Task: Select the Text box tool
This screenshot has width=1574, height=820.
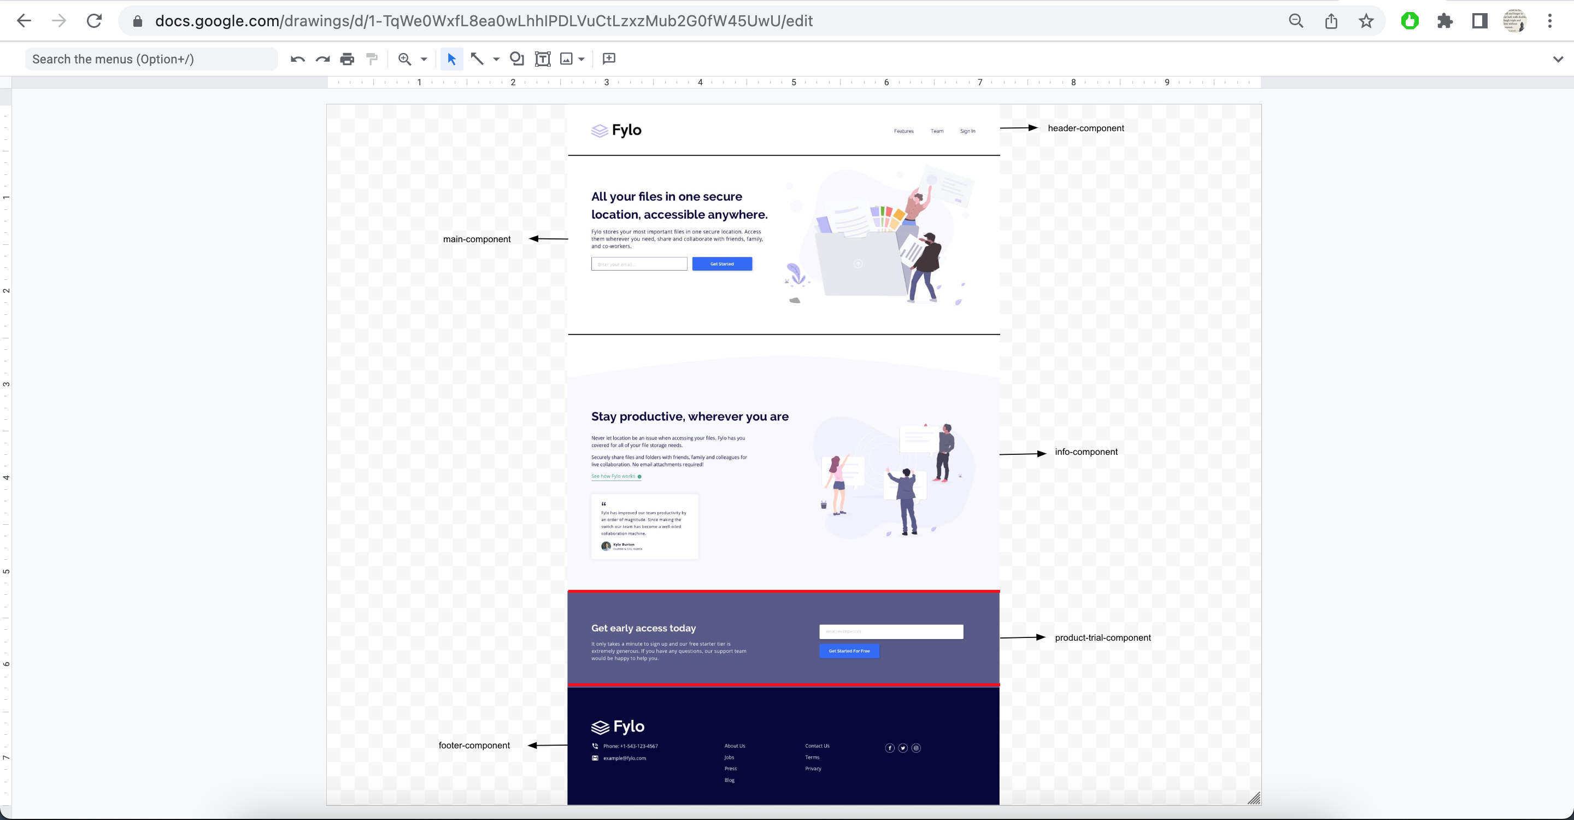Action: click(543, 59)
